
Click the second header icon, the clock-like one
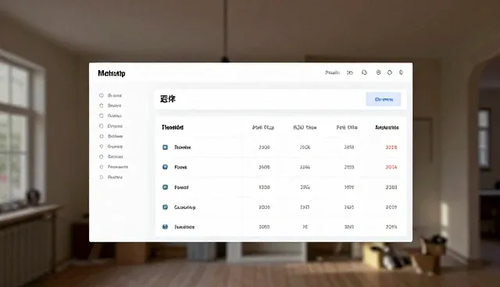[x=364, y=73]
